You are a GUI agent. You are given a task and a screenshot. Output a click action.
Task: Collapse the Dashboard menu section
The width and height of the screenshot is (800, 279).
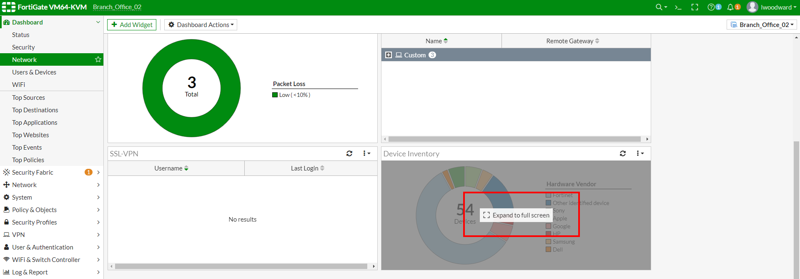click(x=98, y=22)
